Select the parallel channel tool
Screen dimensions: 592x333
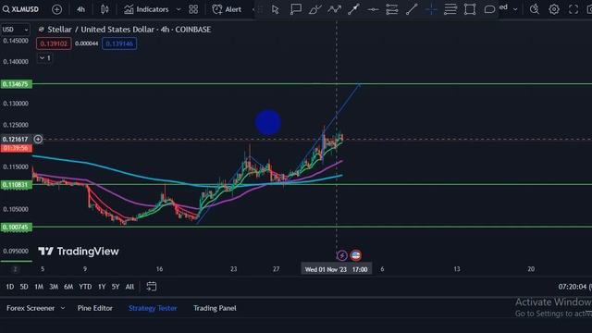(x=392, y=9)
